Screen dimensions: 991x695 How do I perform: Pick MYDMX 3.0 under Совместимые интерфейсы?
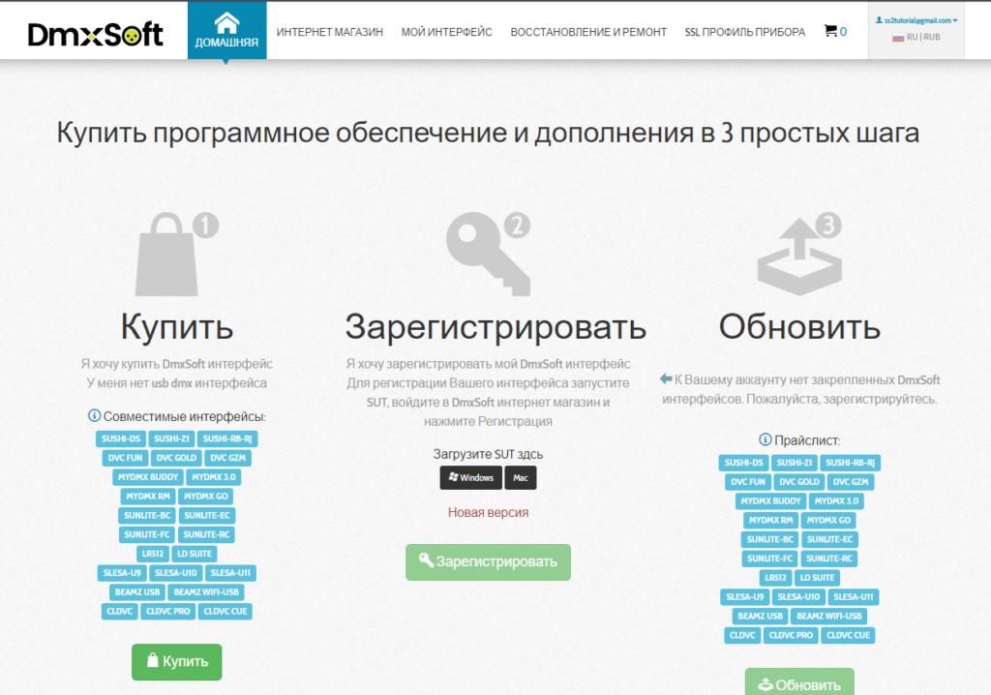click(x=214, y=477)
